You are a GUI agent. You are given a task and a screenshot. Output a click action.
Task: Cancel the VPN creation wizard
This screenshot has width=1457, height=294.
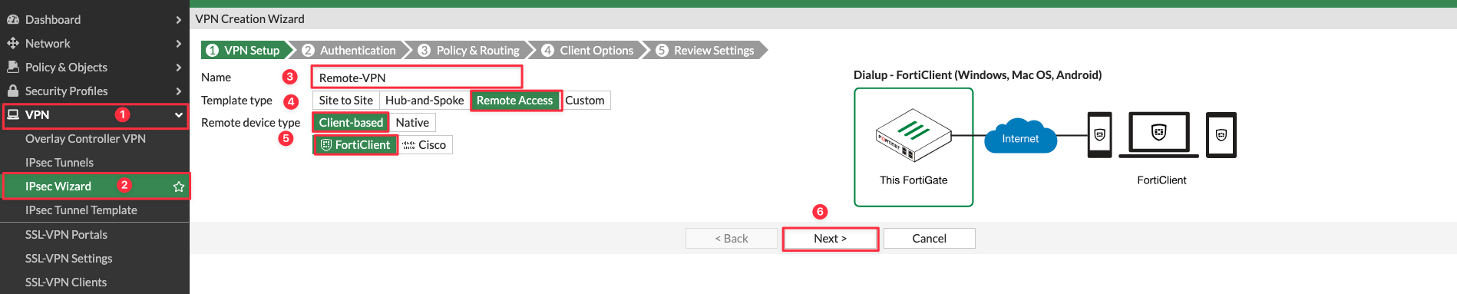click(x=929, y=239)
